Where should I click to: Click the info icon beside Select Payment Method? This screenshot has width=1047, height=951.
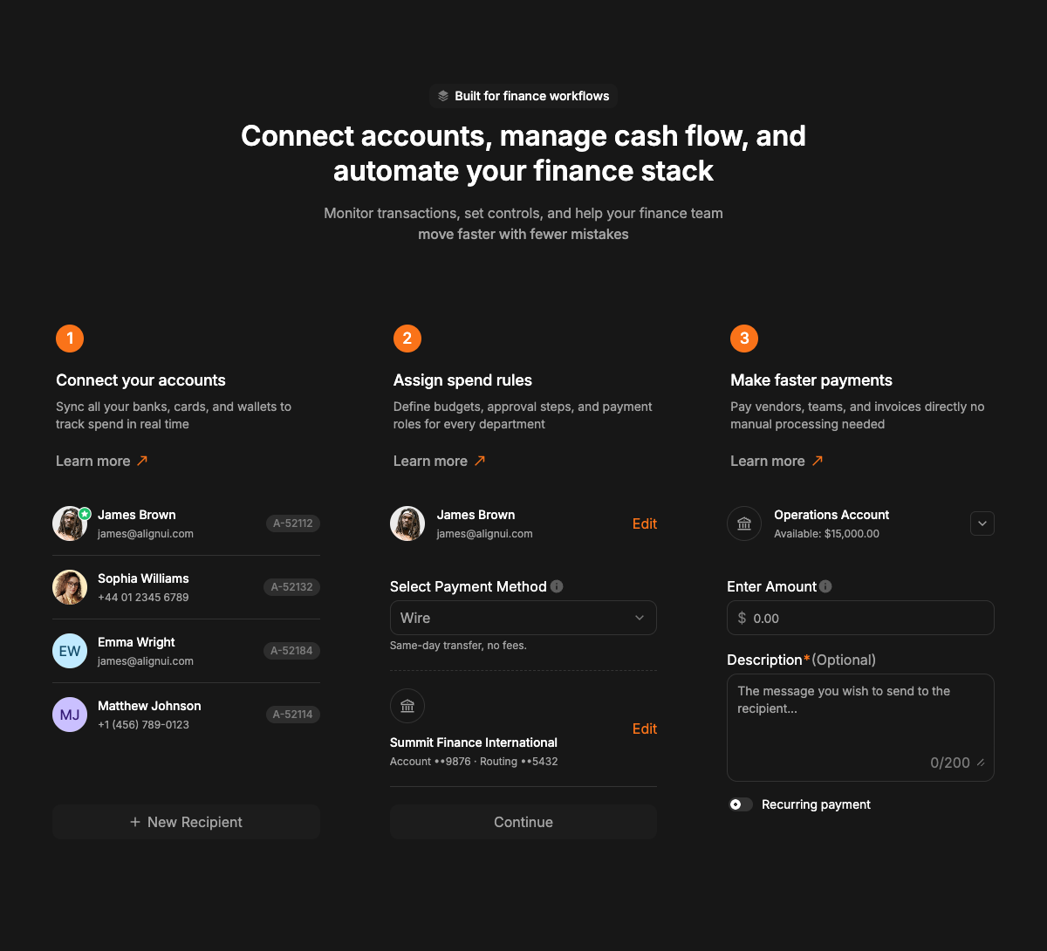coord(557,586)
